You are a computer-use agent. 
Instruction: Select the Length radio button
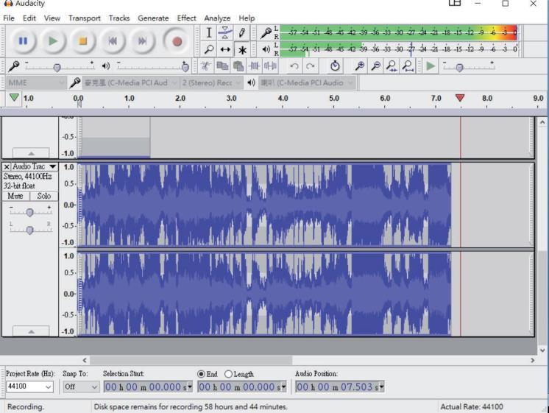pyautogui.click(x=228, y=374)
